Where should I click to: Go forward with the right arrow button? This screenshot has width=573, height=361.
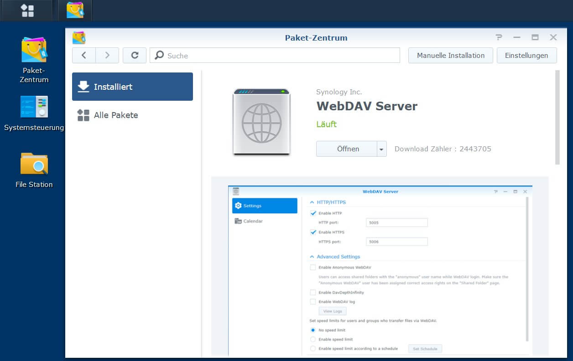107,55
